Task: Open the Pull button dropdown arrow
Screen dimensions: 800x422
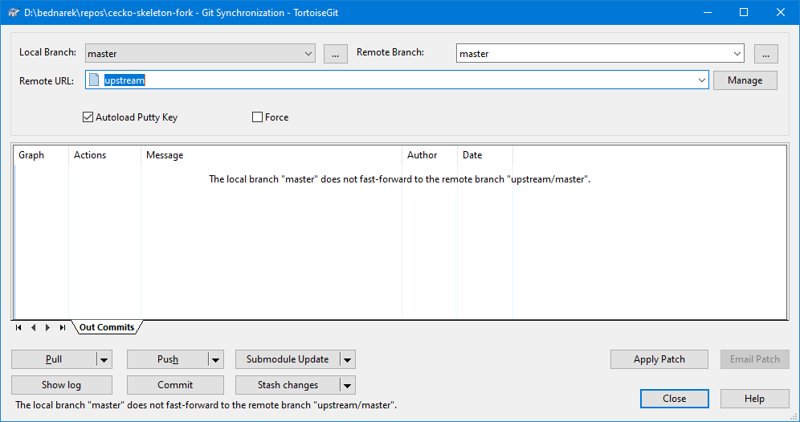Action: coord(104,360)
